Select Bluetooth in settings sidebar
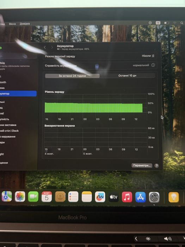The width and height of the screenshot is (185, 247). pyautogui.click(x=3, y=82)
